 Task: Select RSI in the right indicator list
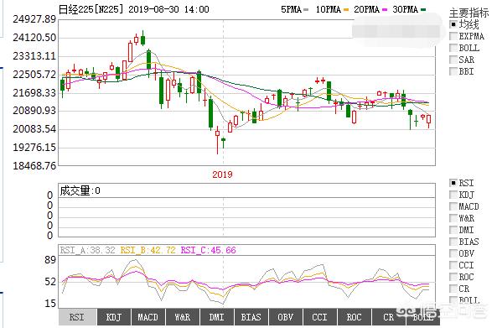453,183
